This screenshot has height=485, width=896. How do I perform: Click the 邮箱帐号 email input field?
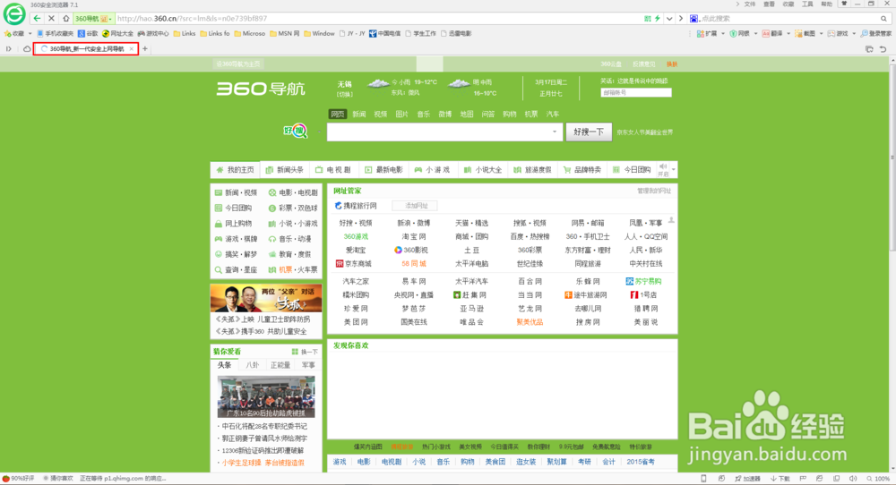(635, 92)
